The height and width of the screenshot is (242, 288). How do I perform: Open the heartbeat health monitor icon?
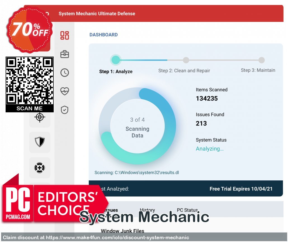coord(65,91)
